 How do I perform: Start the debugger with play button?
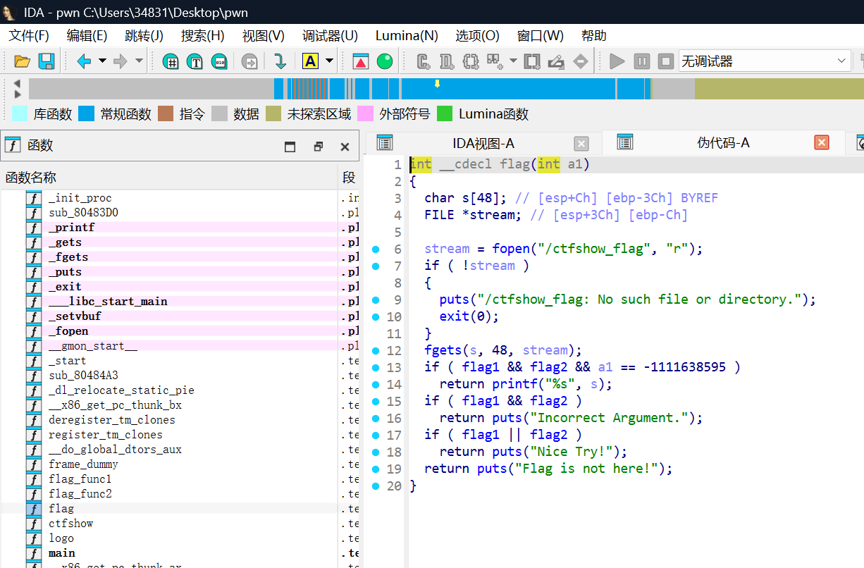[x=617, y=61]
